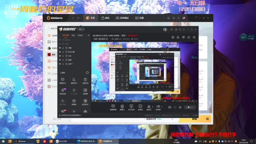Open the microphone tool with purple badge
Screen dimensions: 256x144
[x=62, y=92]
